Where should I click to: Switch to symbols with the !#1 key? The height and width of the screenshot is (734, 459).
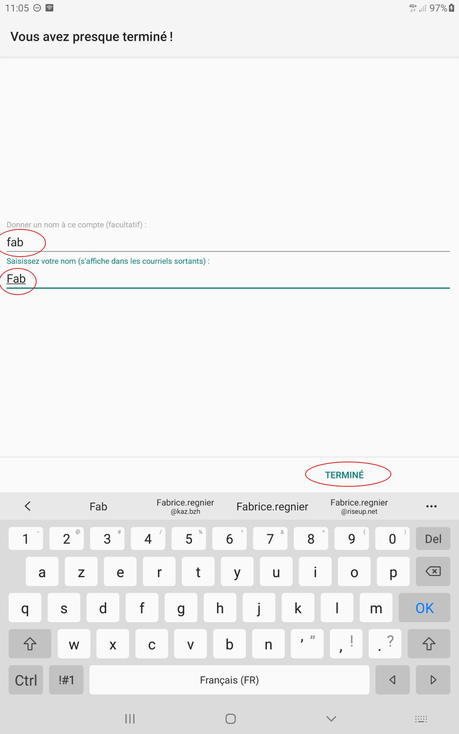(x=66, y=680)
